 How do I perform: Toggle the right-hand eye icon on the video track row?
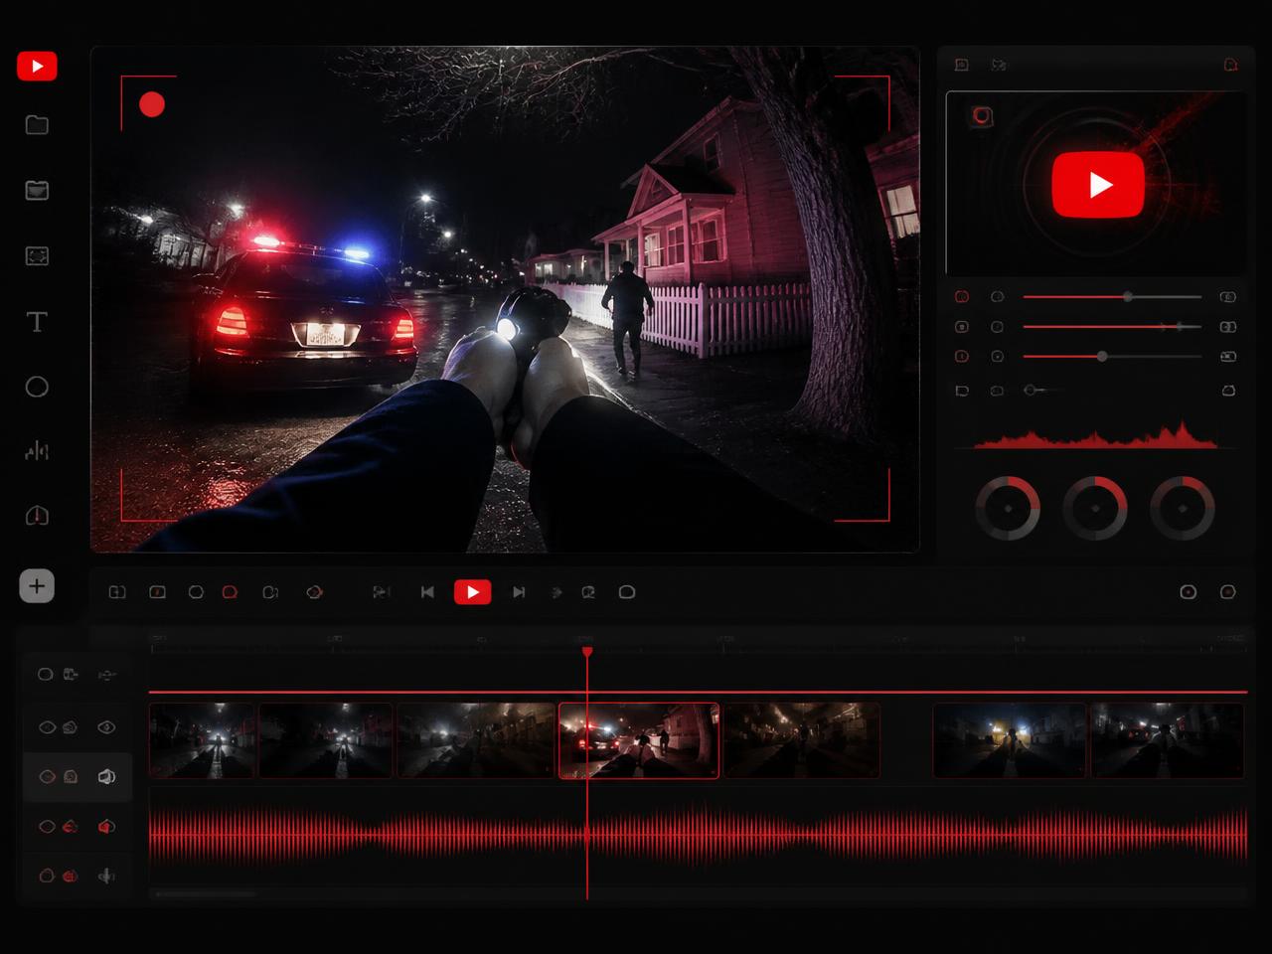106,727
